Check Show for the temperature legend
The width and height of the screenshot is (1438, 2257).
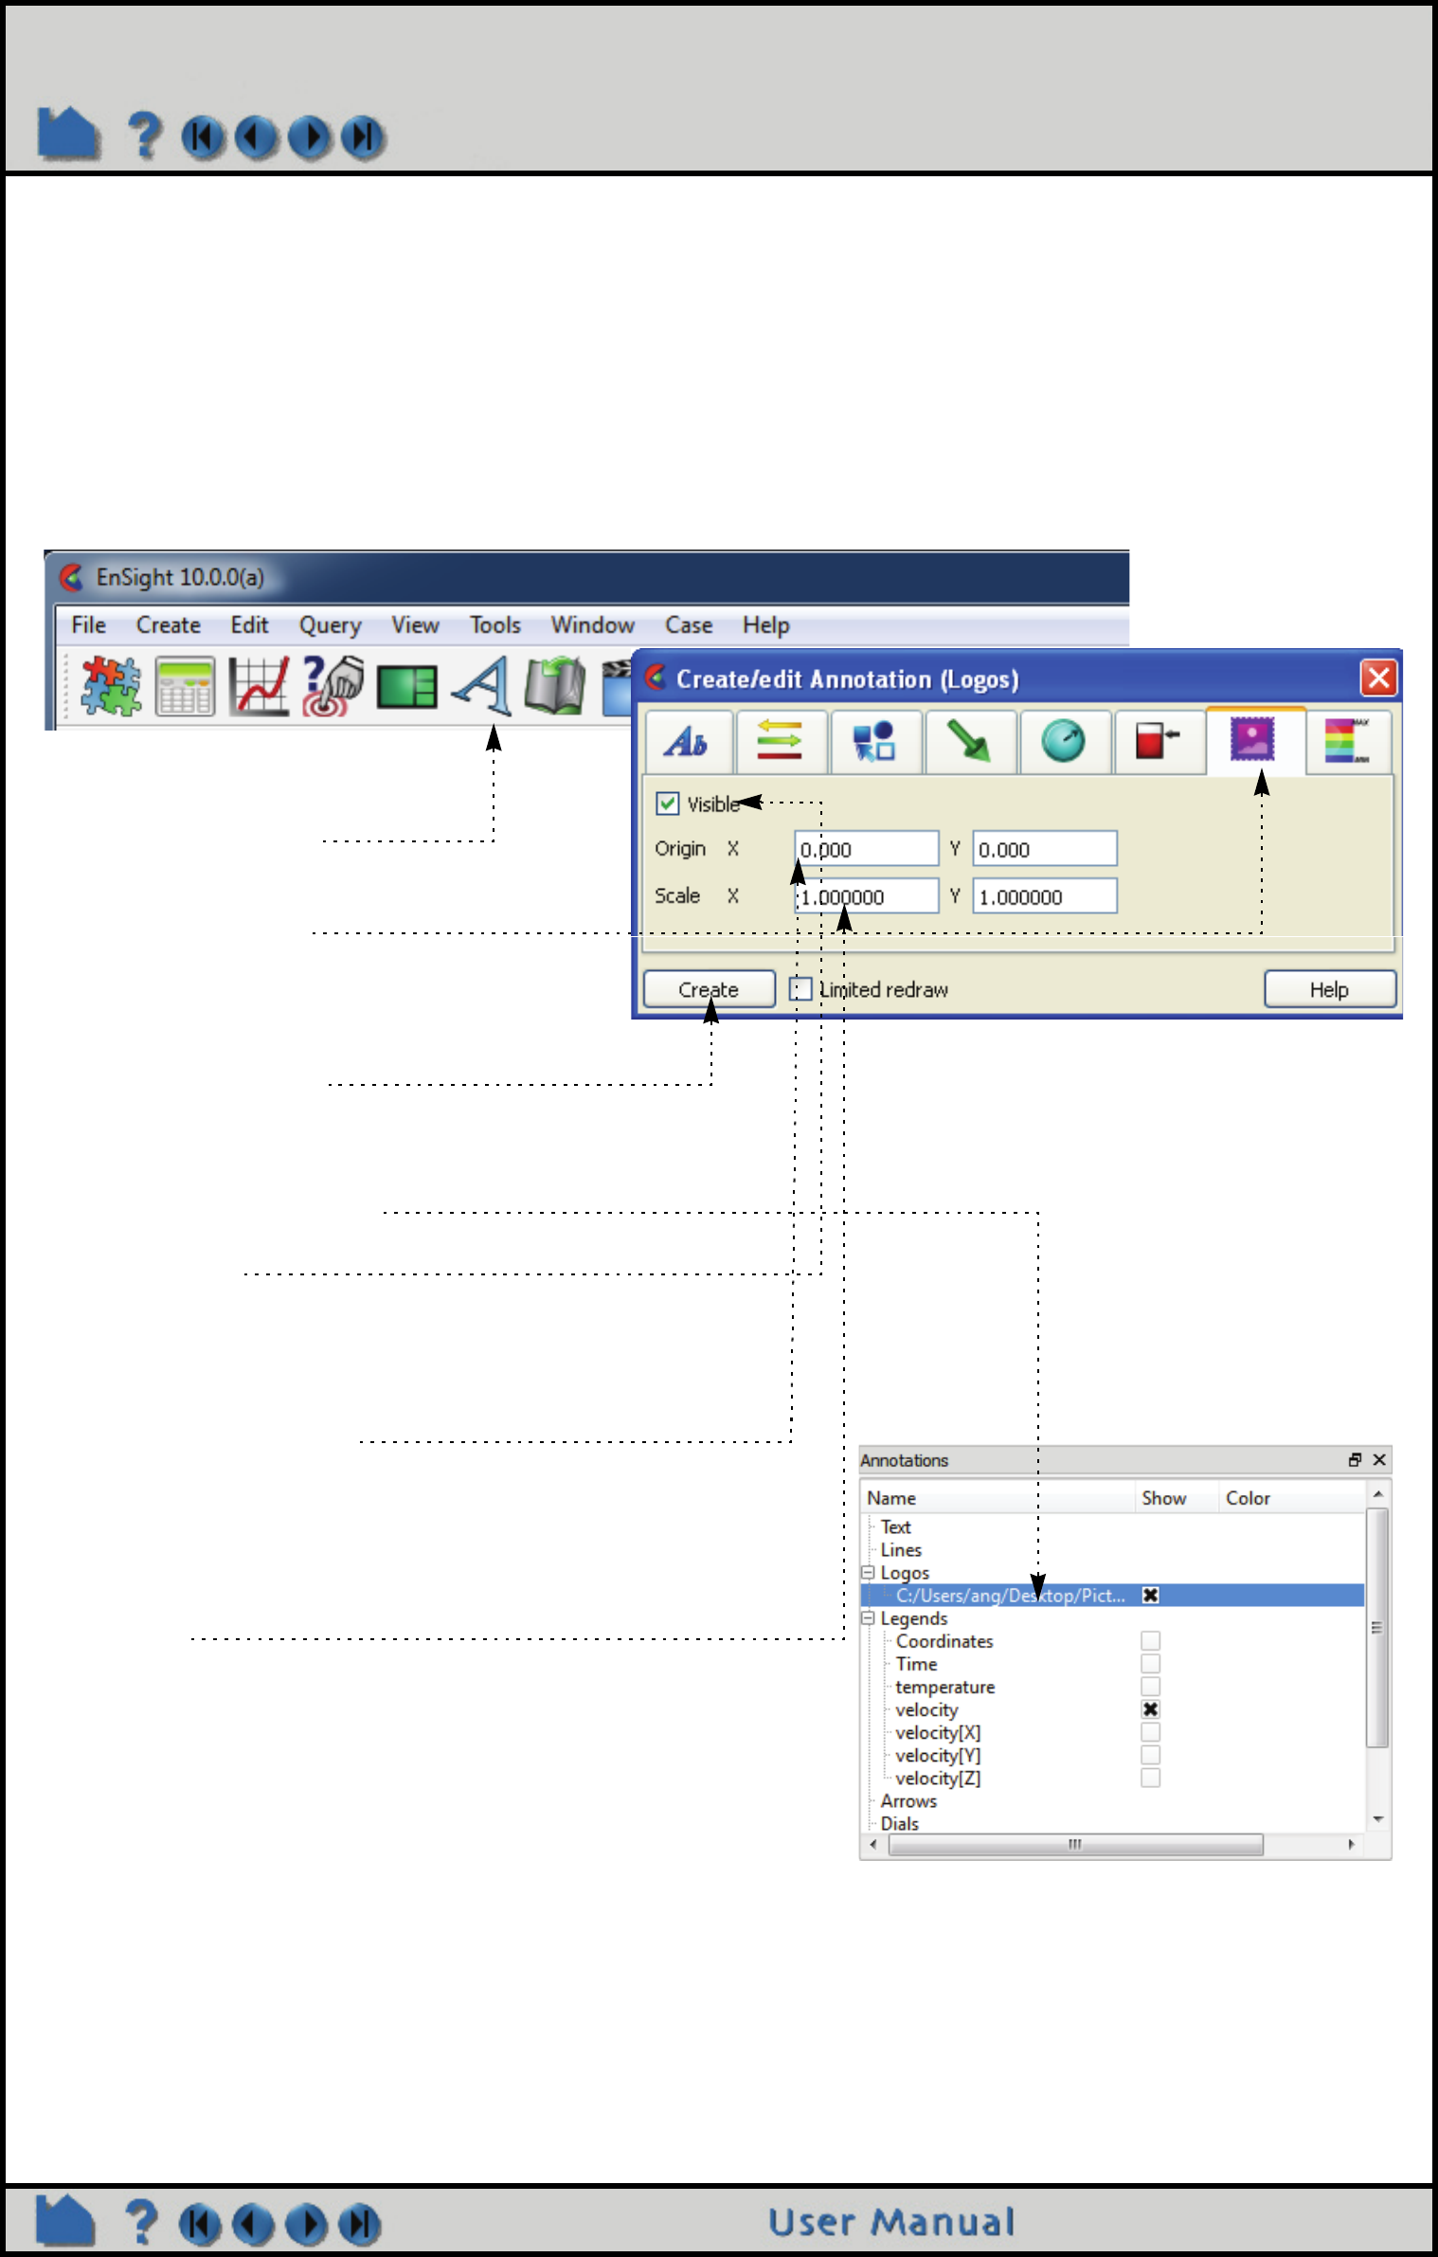tap(1151, 1687)
